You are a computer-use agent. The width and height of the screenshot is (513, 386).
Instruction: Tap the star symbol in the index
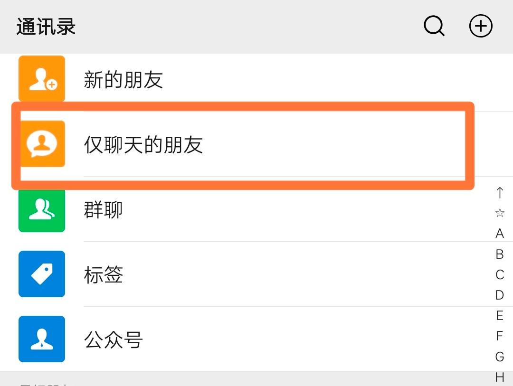click(499, 213)
